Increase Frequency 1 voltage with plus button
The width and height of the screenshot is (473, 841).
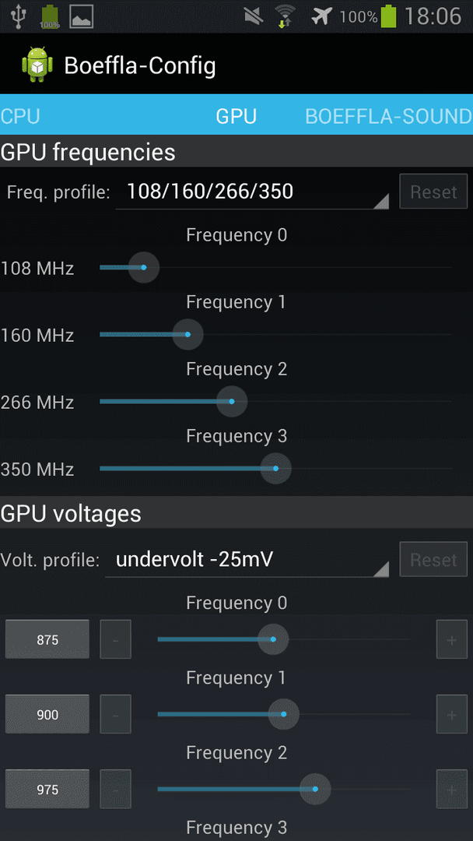tap(451, 714)
